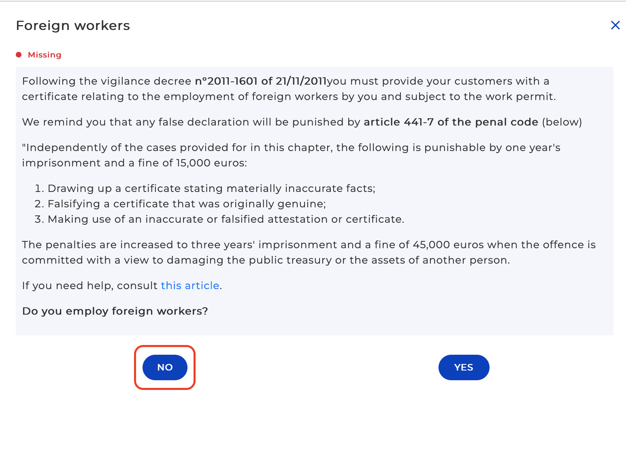Click the paragraph about 45,000 euros penalties

tap(309, 252)
